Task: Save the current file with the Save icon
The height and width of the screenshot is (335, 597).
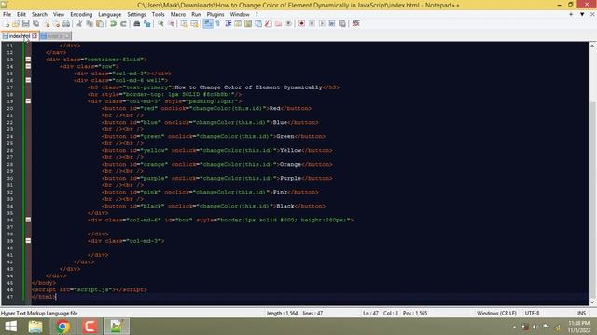Action: click(x=26, y=23)
